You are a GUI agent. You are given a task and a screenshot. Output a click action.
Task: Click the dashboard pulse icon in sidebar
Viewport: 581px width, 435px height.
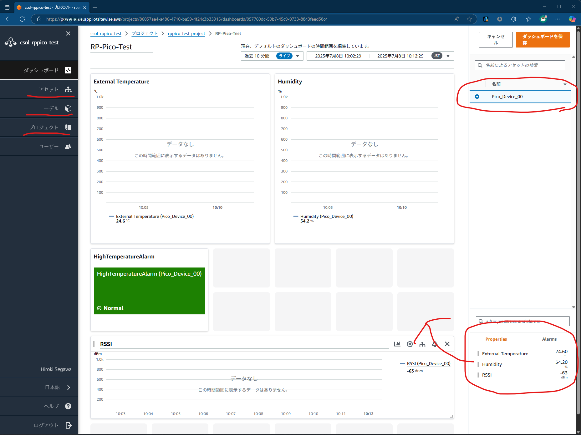click(x=68, y=70)
